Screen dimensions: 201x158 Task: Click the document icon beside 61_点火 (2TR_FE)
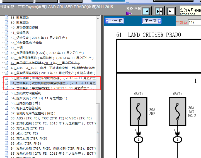(7, 133)
